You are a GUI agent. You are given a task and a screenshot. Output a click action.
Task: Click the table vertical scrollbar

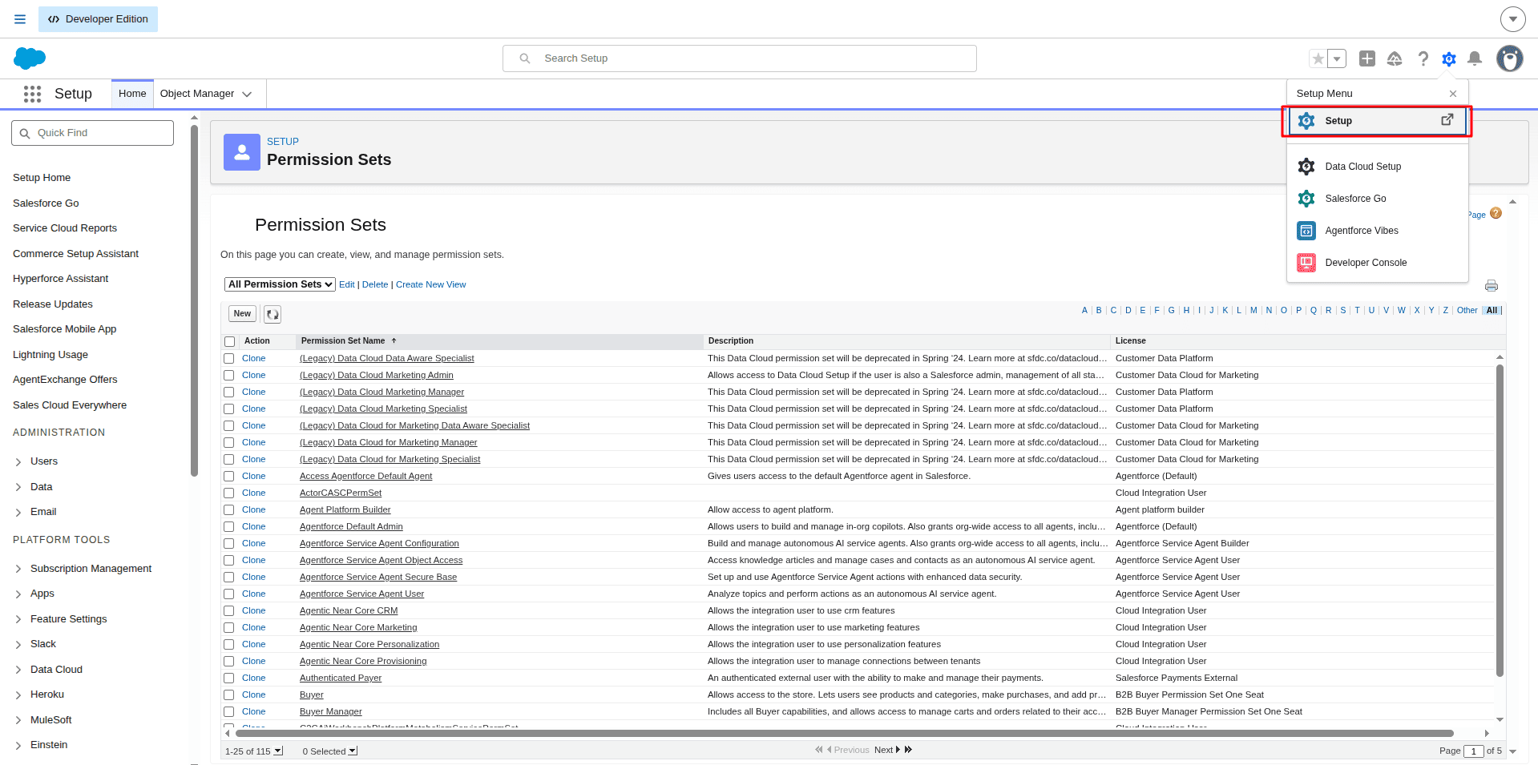click(1500, 521)
